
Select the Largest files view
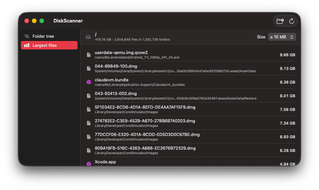(49, 45)
